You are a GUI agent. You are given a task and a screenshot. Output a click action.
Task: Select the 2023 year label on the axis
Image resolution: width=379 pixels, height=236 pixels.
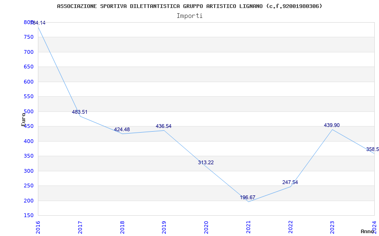(x=333, y=227)
